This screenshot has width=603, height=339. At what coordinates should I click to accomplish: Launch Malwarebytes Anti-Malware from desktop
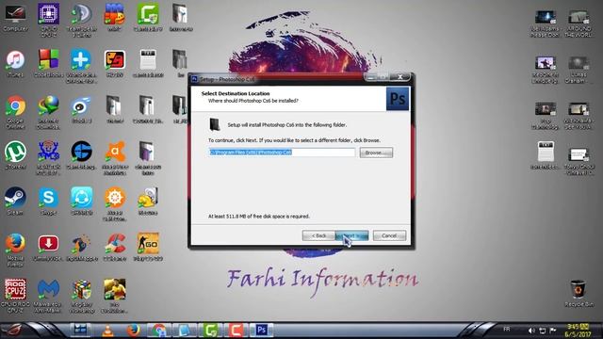(x=48, y=295)
